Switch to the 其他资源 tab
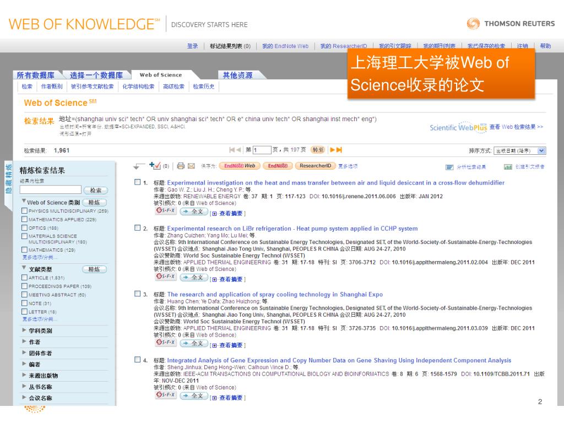This screenshot has height=423, width=564. click(238, 75)
